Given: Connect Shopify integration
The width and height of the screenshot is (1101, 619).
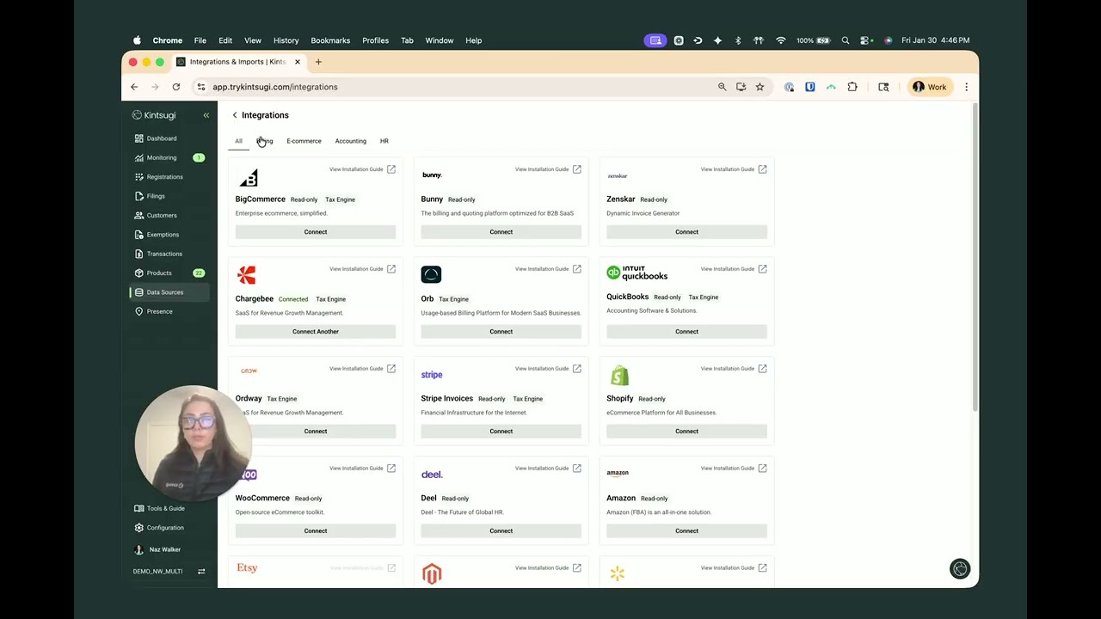Looking at the screenshot, I should (686, 432).
